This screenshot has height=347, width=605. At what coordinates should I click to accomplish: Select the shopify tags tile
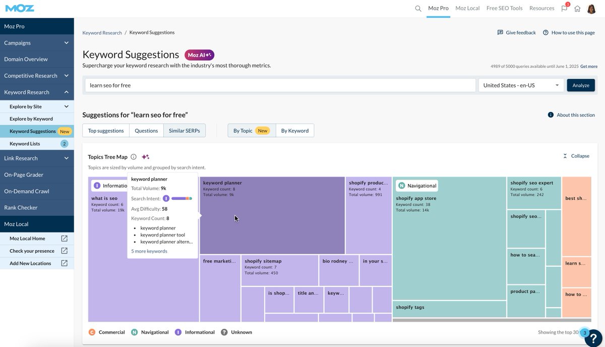pos(449,309)
